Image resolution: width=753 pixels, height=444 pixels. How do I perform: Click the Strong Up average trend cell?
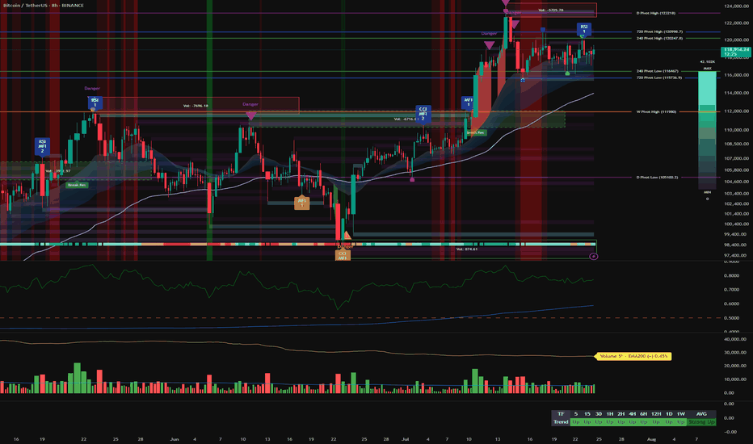[701, 422]
